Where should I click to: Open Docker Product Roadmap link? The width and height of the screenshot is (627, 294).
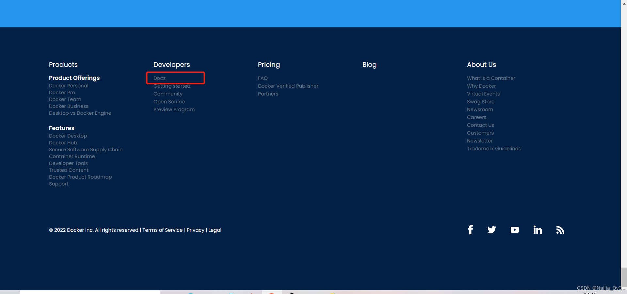coord(80,177)
